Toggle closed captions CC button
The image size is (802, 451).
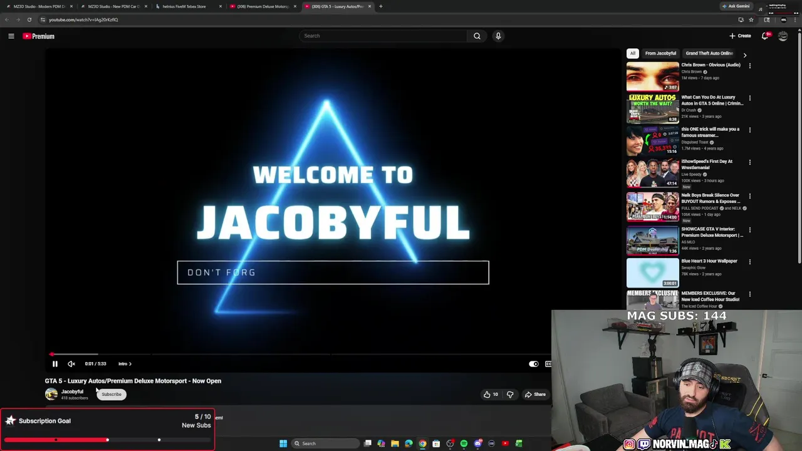548,363
